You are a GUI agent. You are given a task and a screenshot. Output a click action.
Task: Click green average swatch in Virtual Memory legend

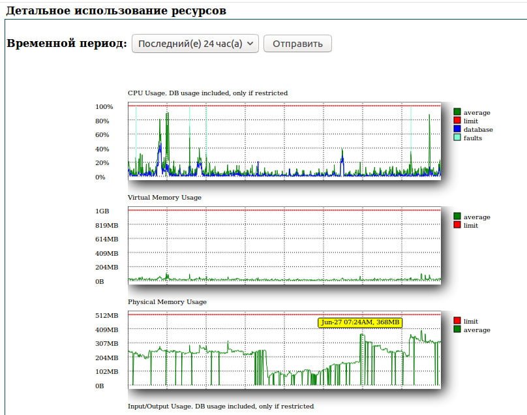click(457, 216)
